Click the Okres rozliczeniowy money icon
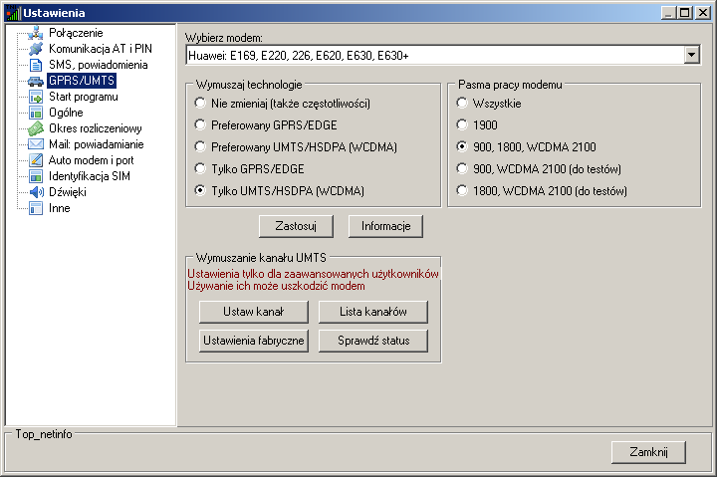This screenshot has width=717, height=477. pyautogui.click(x=36, y=128)
